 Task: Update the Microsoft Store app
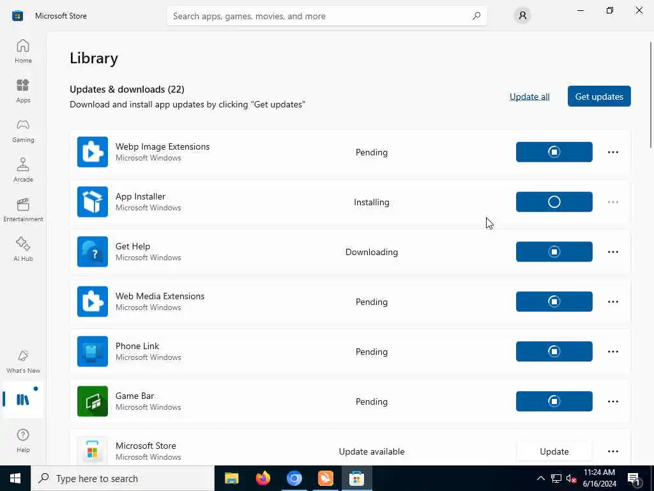(x=554, y=451)
